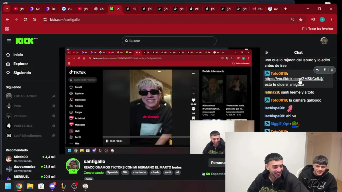Screen dimensions: 342x192
Task: Go to Kick logo homepage
Action: point(26,41)
